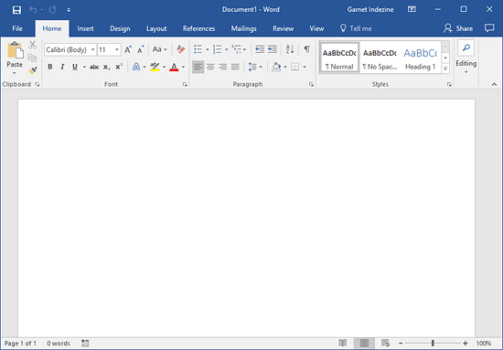
Task: Click the Clear All Formatting icon
Action: pyautogui.click(x=181, y=49)
